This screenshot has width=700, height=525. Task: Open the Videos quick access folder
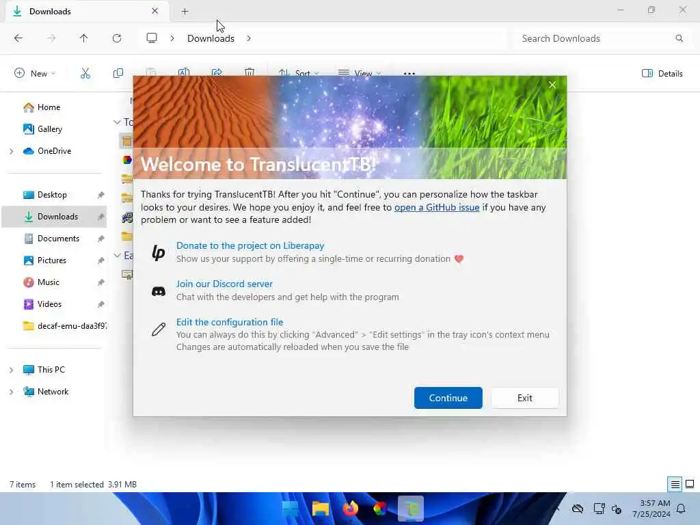click(49, 304)
